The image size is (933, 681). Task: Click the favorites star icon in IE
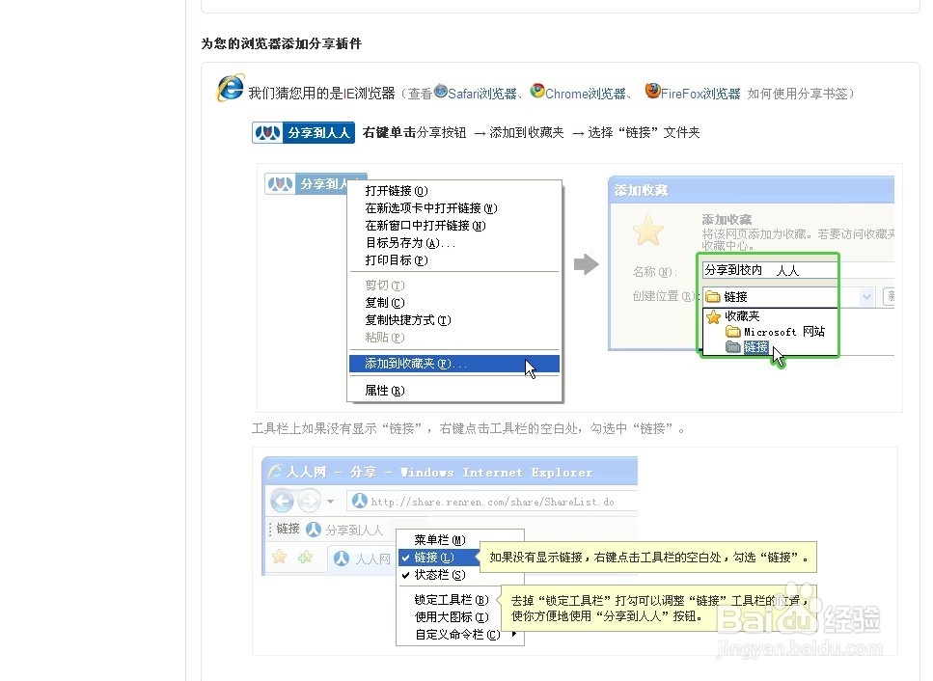279,558
